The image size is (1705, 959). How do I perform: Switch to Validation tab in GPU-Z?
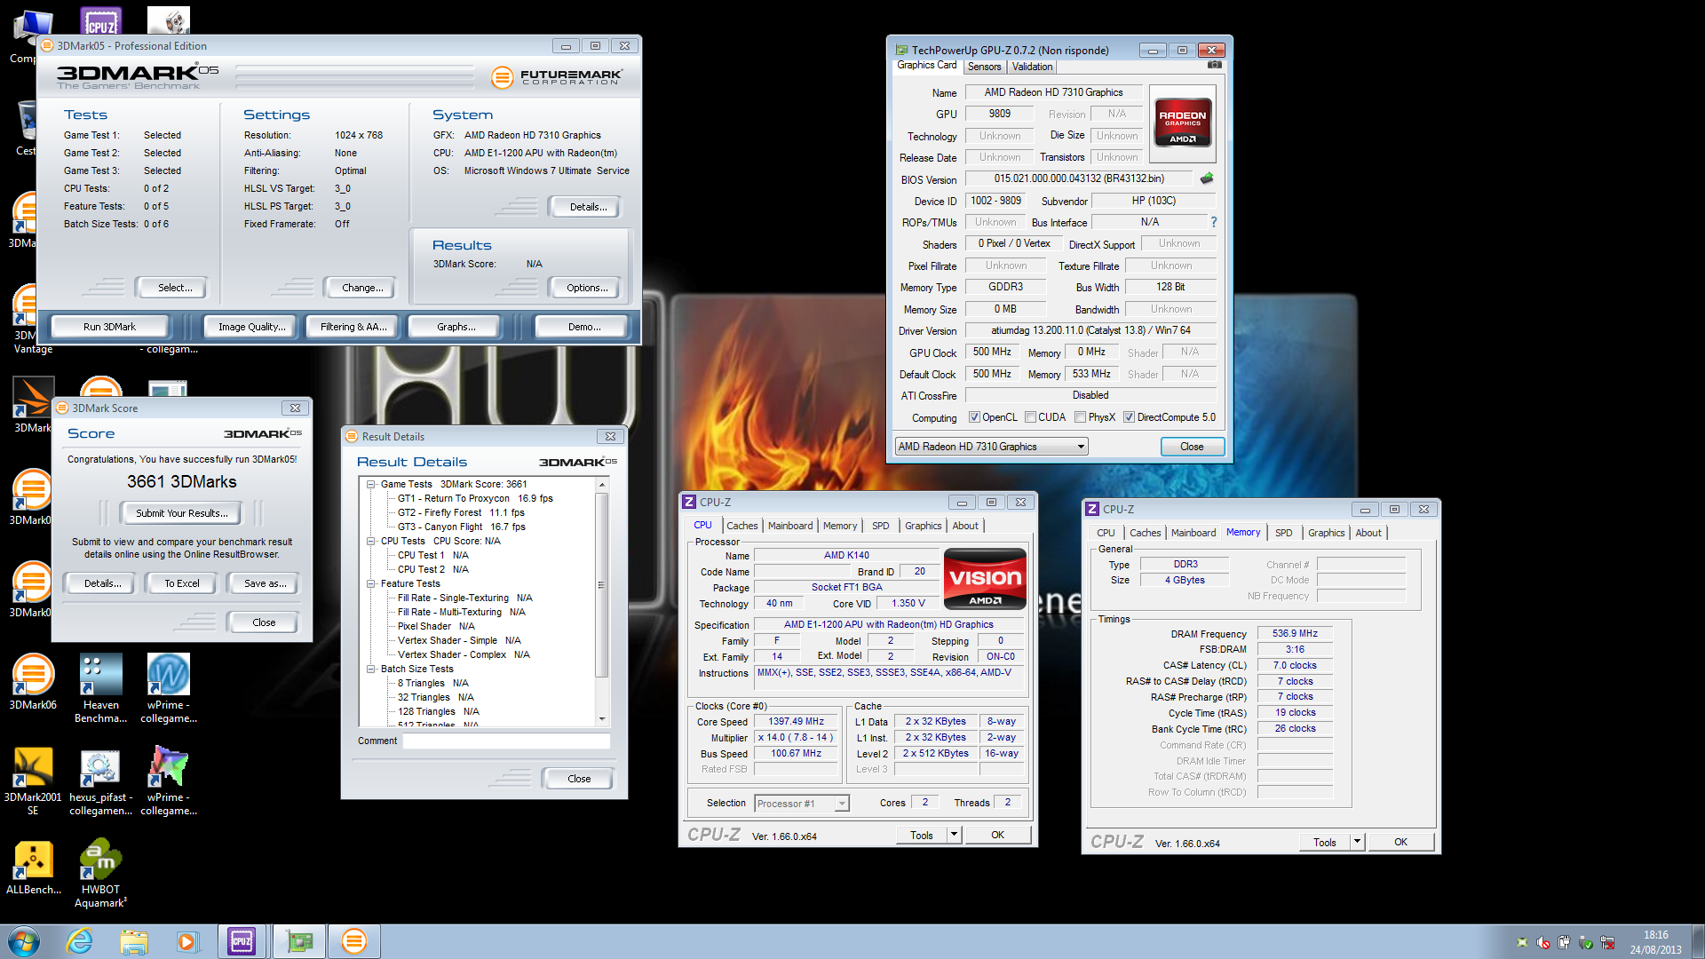coord(1032,67)
